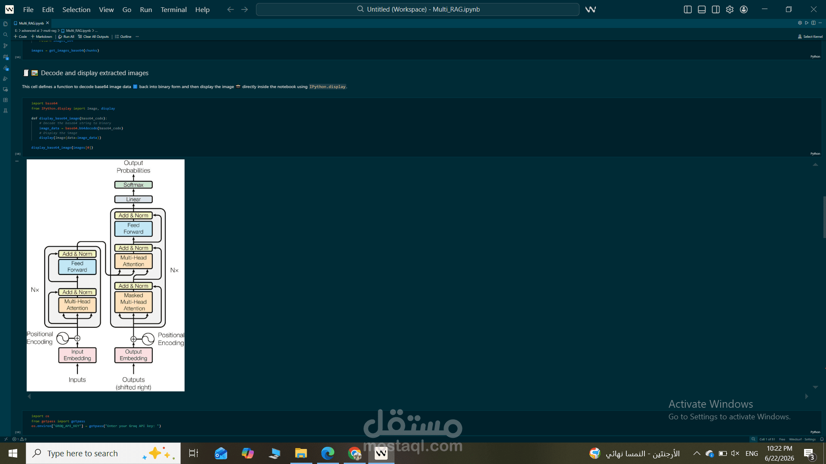Open 'Windsurf - Settings' from the status bar
The height and width of the screenshot is (464, 826).
click(802, 439)
